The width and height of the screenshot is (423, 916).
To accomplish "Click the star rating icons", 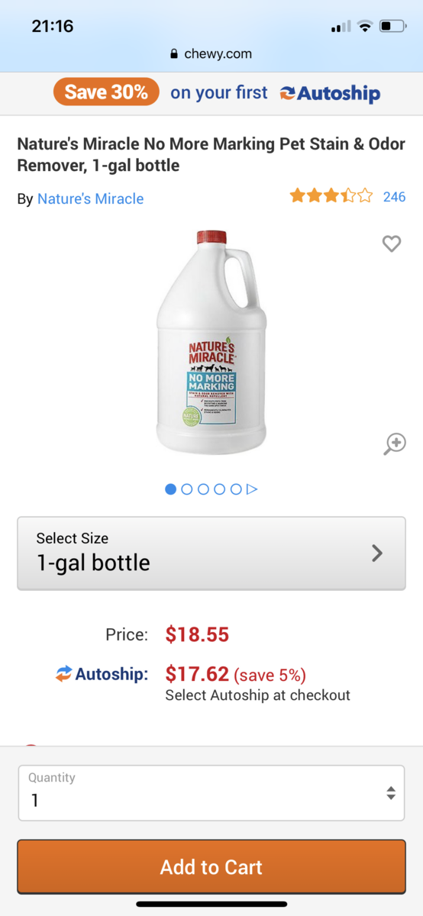I will pyautogui.click(x=331, y=196).
